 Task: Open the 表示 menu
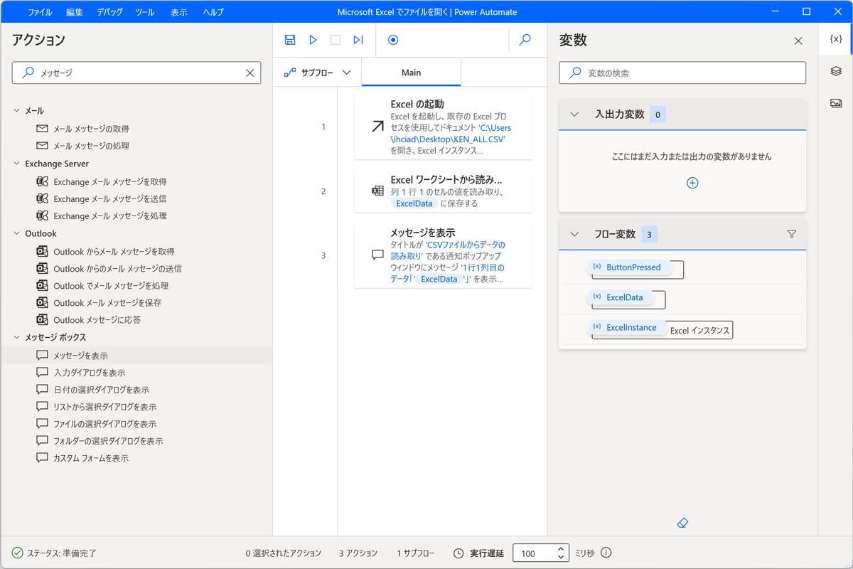pos(179,12)
